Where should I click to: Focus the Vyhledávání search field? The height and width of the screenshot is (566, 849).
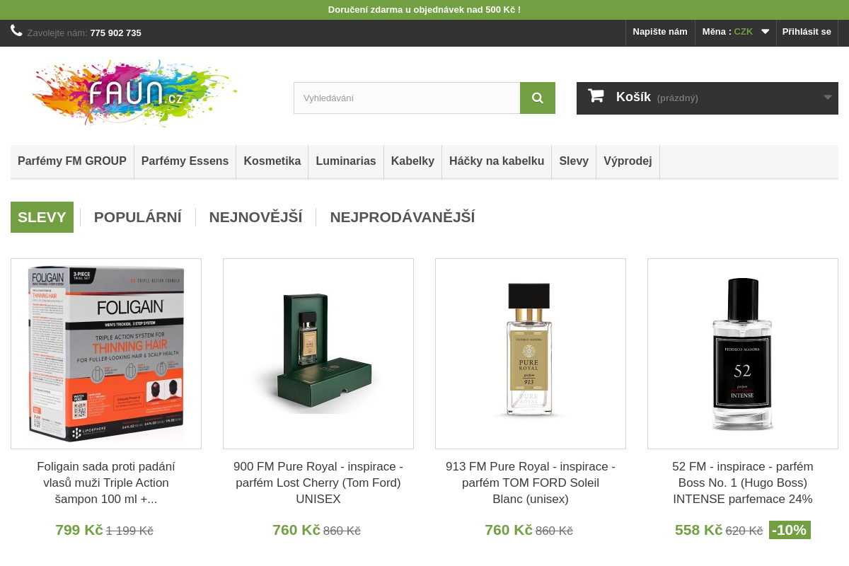click(x=407, y=98)
